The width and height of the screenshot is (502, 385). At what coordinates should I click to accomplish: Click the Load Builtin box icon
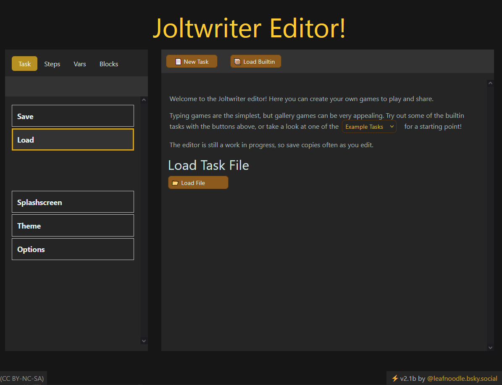click(237, 62)
